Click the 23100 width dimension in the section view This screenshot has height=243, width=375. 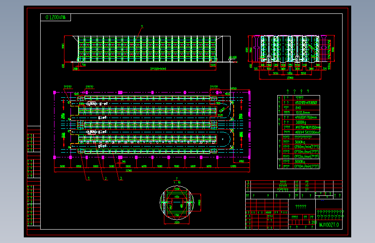click(290, 78)
